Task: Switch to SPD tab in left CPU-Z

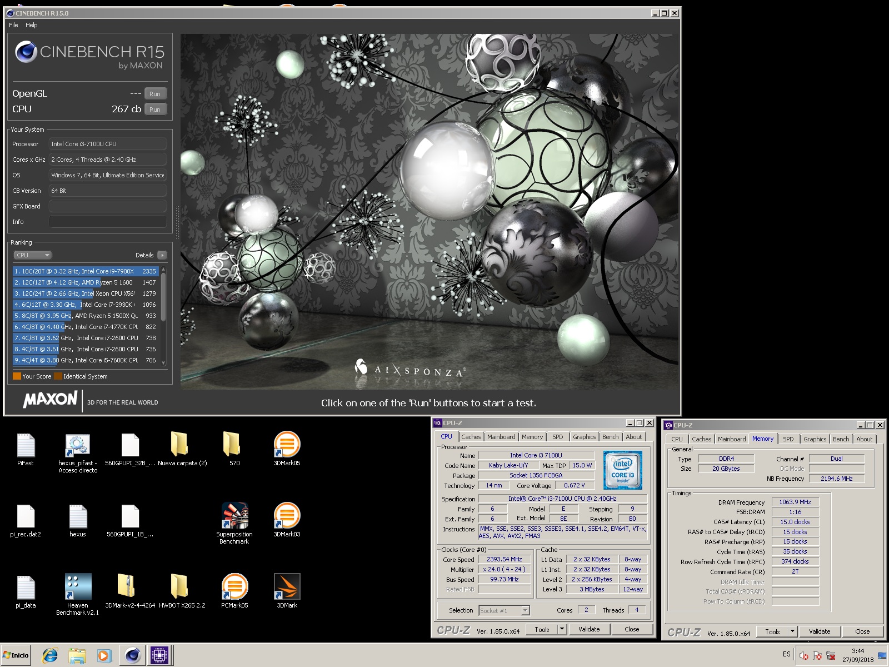Action: pyautogui.click(x=557, y=437)
